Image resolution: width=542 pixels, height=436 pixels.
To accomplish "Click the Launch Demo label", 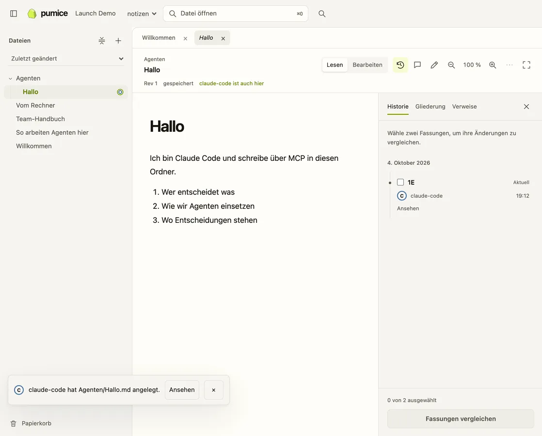I will coord(96,14).
